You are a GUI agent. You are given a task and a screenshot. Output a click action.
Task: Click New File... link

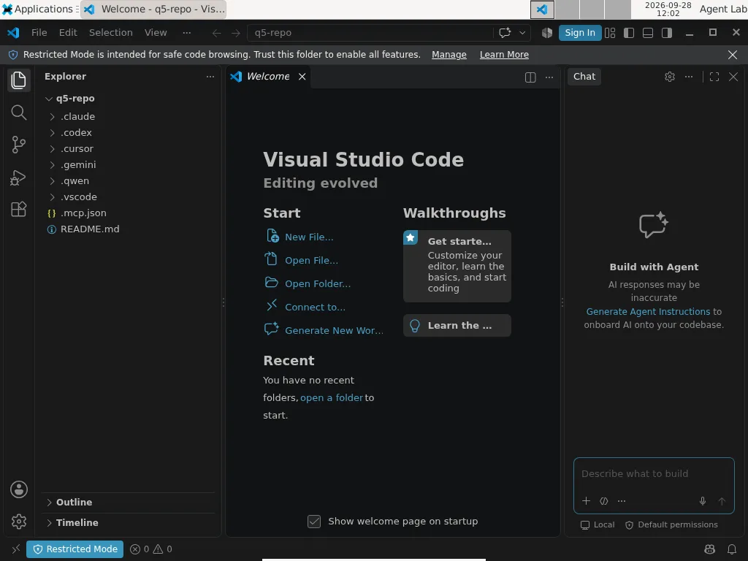[x=309, y=237]
